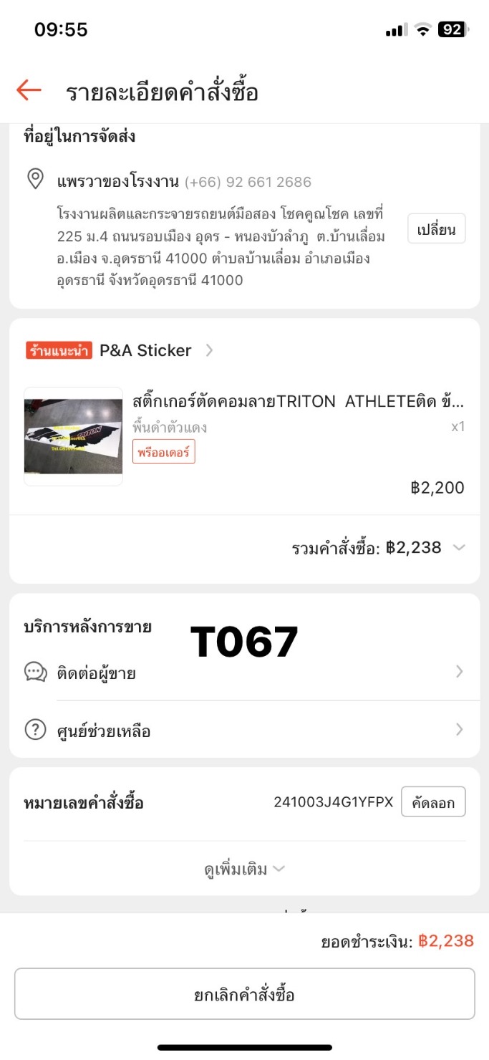The width and height of the screenshot is (489, 1060).
Task: Expand the order total ฿2,238 breakdown
Action: pos(459,548)
